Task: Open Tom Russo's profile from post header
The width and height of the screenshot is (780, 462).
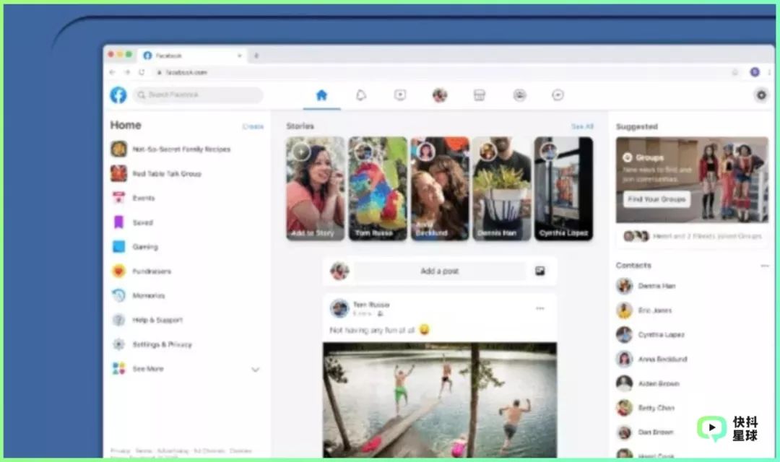Action: (371, 305)
